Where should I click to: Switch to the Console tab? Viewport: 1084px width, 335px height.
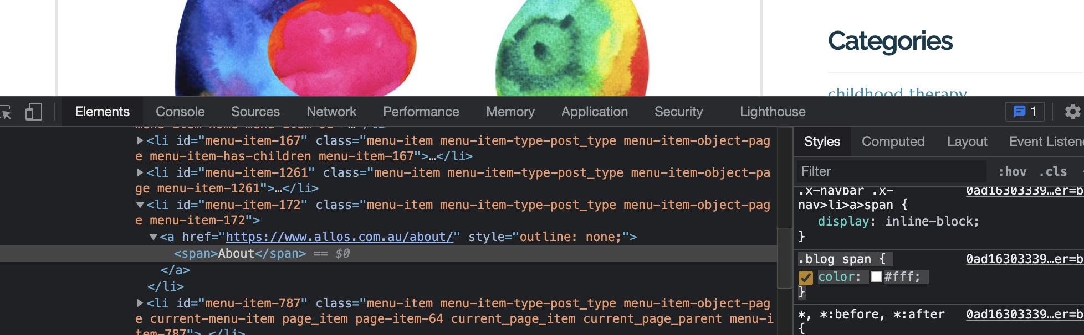(180, 112)
